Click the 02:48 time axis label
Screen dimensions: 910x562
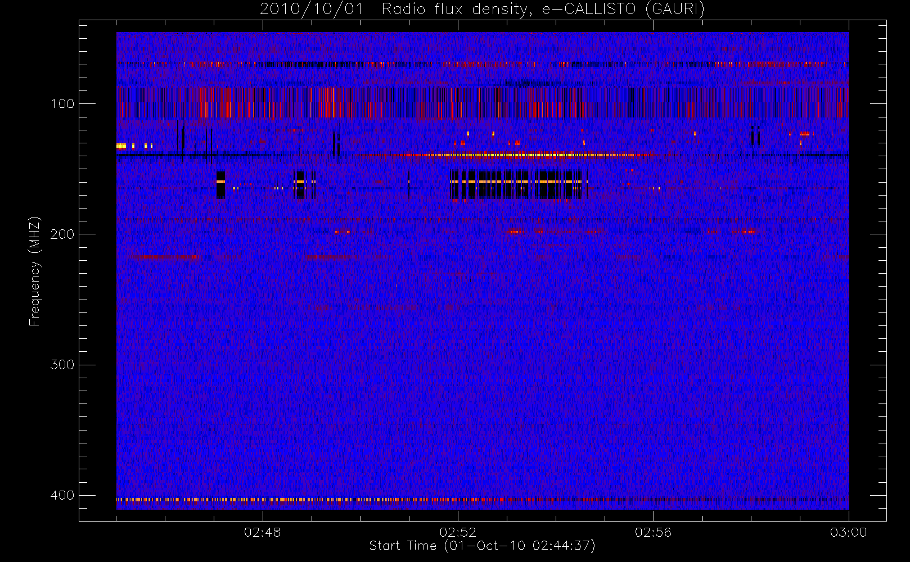(x=263, y=532)
